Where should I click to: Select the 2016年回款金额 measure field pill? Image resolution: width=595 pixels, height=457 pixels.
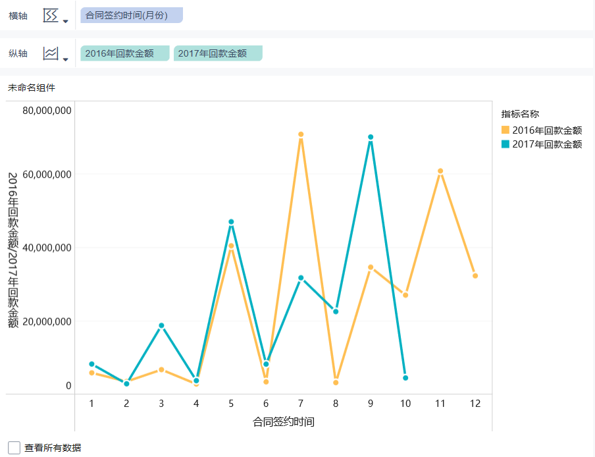pyautogui.click(x=125, y=53)
